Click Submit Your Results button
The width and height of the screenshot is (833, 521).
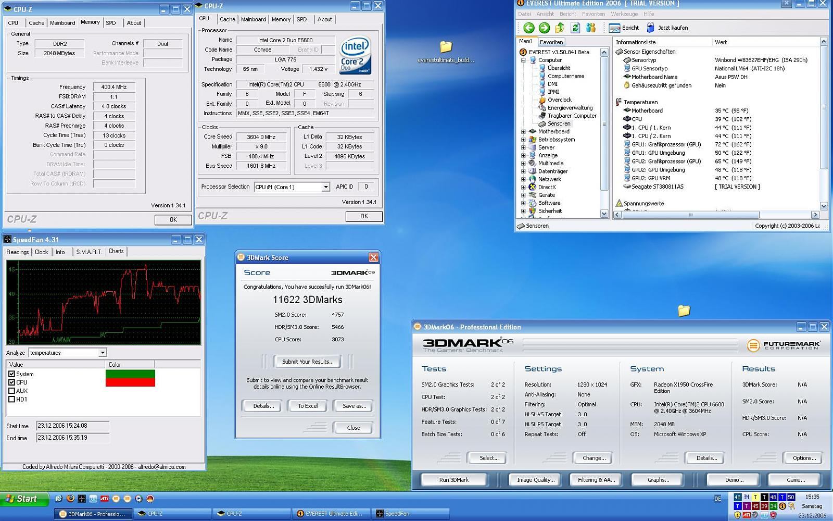click(x=308, y=362)
